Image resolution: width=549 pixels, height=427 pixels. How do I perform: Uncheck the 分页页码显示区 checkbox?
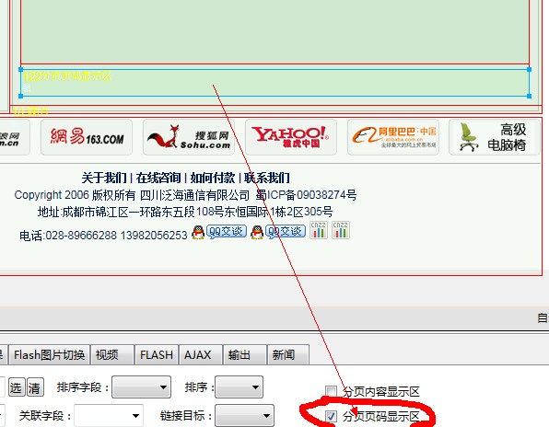[x=331, y=416]
